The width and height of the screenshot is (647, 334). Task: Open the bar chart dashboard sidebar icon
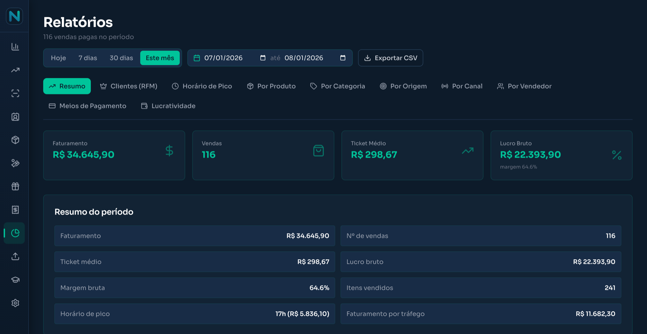[15, 47]
